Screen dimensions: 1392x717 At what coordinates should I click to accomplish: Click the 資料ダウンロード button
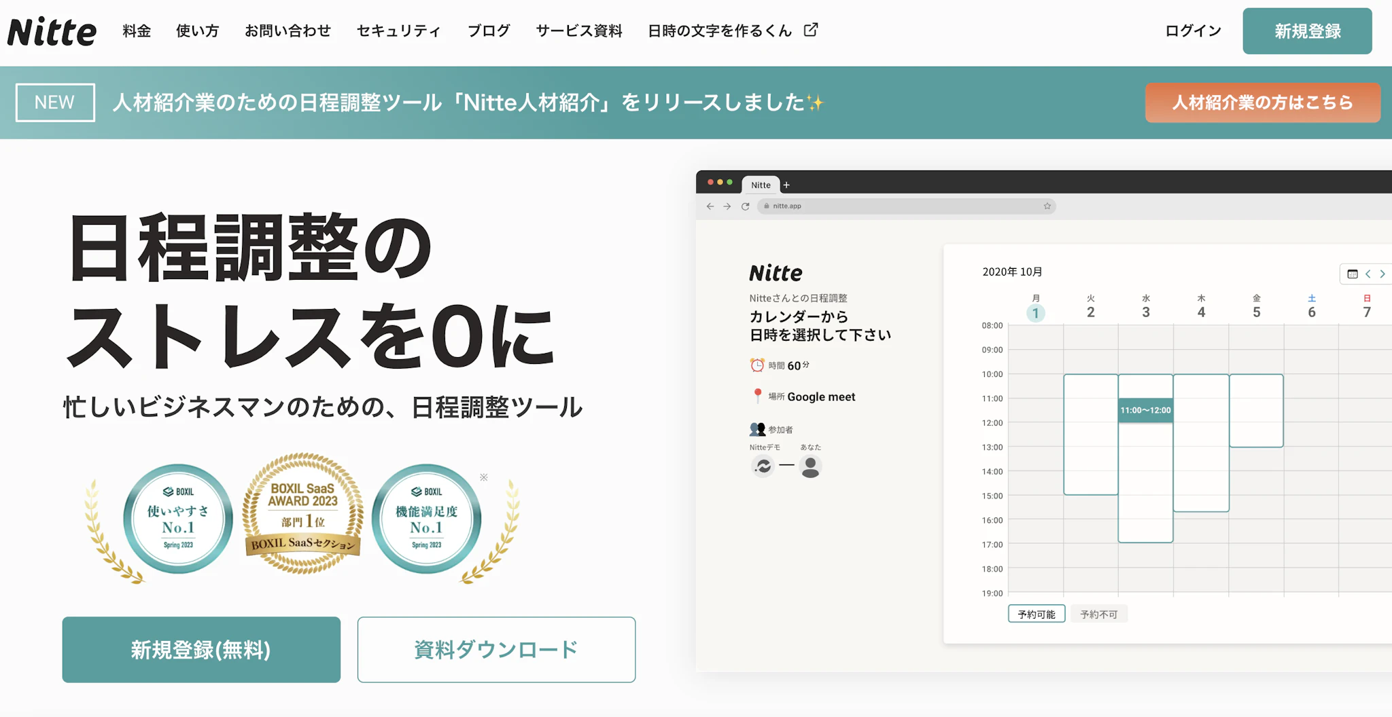pos(496,650)
